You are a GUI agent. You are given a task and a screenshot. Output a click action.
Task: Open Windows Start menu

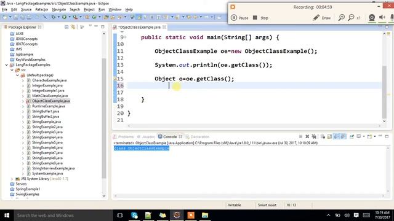point(7,215)
